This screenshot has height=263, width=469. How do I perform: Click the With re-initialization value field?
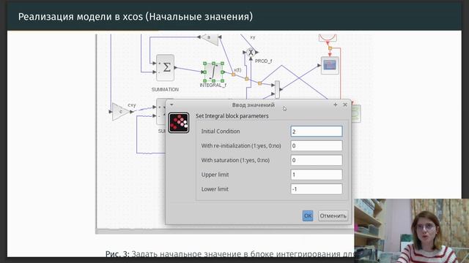click(317, 145)
